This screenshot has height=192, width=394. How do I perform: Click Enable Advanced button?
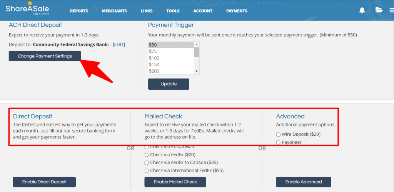pyautogui.click(x=304, y=182)
